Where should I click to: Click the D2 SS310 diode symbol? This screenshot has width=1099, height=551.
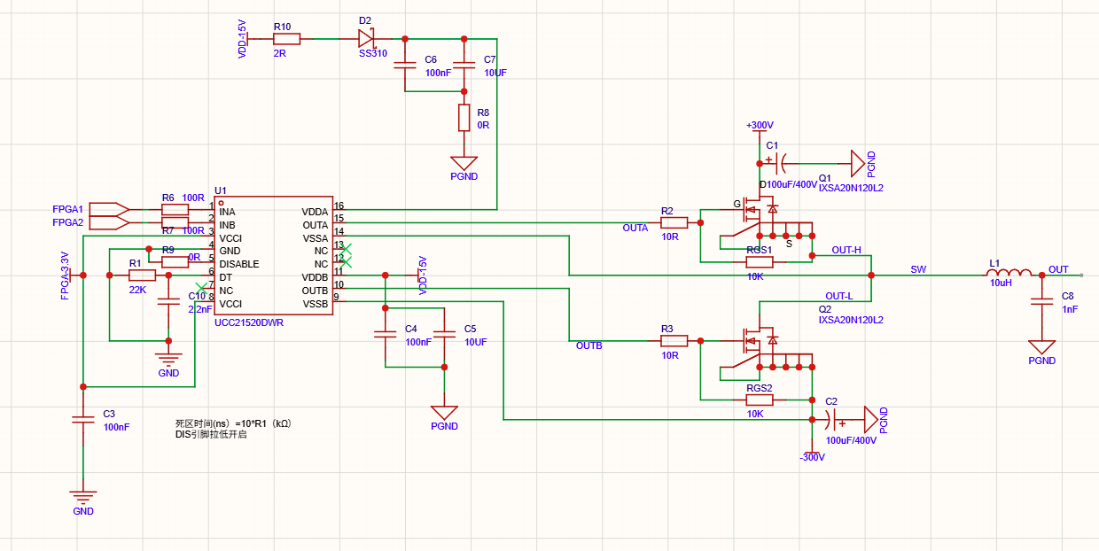click(367, 39)
